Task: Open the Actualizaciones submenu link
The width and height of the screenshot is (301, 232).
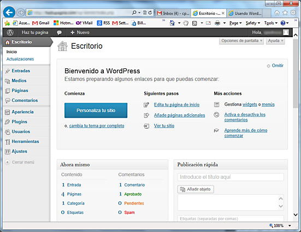Action: pyautogui.click(x=20, y=59)
